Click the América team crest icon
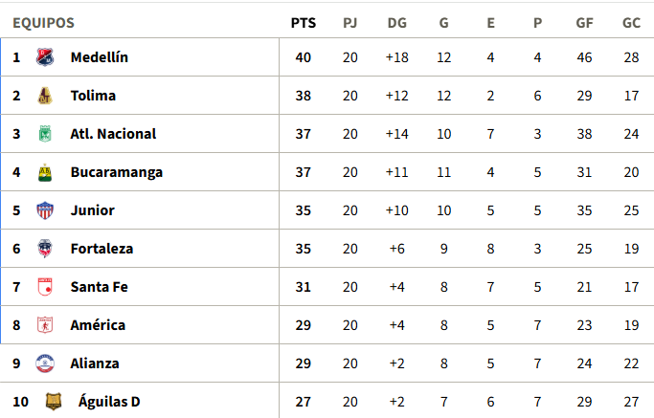Viewport: 654px width, 418px height. tap(44, 325)
